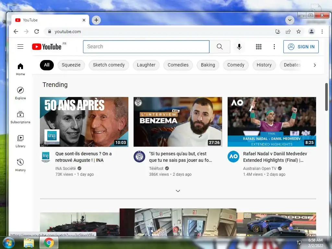The width and height of the screenshot is (332, 249).
Task: Open Library in the sidebar
Action: point(20,141)
